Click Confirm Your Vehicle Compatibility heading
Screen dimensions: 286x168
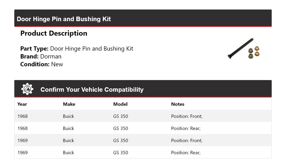point(92,90)
